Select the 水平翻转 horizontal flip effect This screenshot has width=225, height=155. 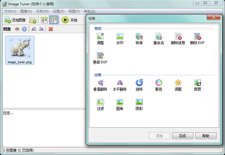[120, 85]
